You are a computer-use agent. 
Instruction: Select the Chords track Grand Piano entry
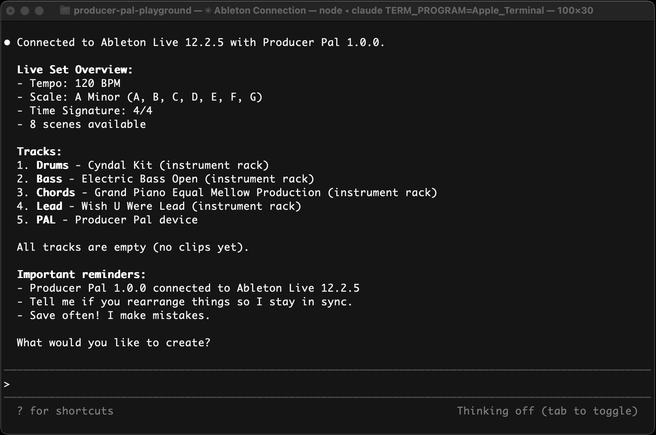point(227,192)
